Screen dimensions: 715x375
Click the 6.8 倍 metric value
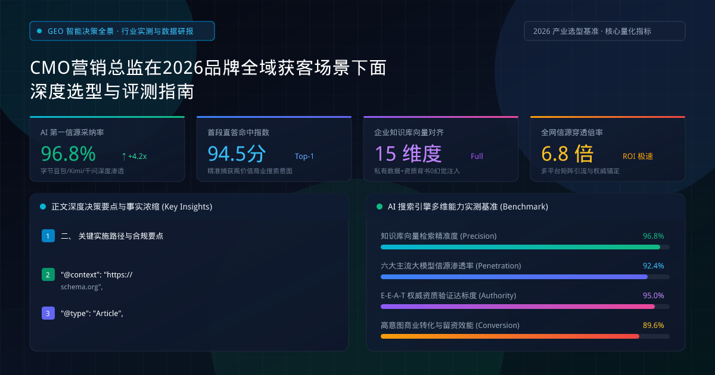pos(567,154)
